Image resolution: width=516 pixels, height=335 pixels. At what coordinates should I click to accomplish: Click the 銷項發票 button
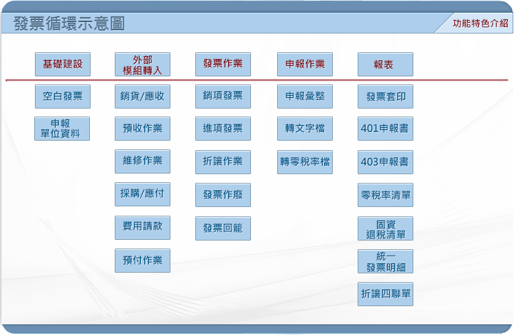tap(223, 96)
